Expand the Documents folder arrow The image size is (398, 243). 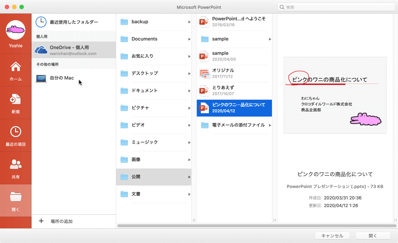point(189,39)
